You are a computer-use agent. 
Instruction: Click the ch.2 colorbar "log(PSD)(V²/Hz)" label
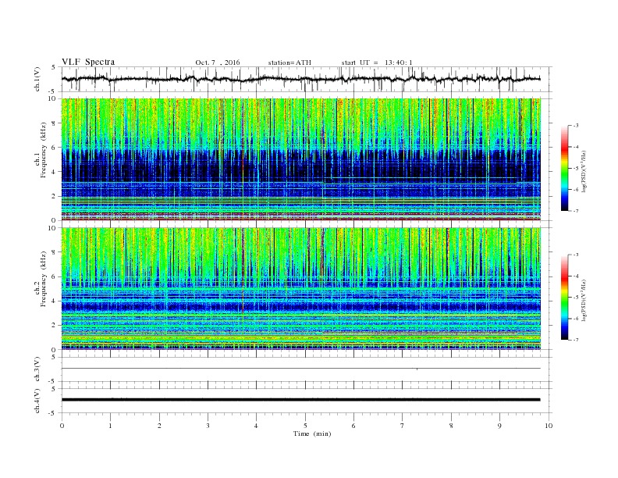pyautogui.click(x=584, y=301)
